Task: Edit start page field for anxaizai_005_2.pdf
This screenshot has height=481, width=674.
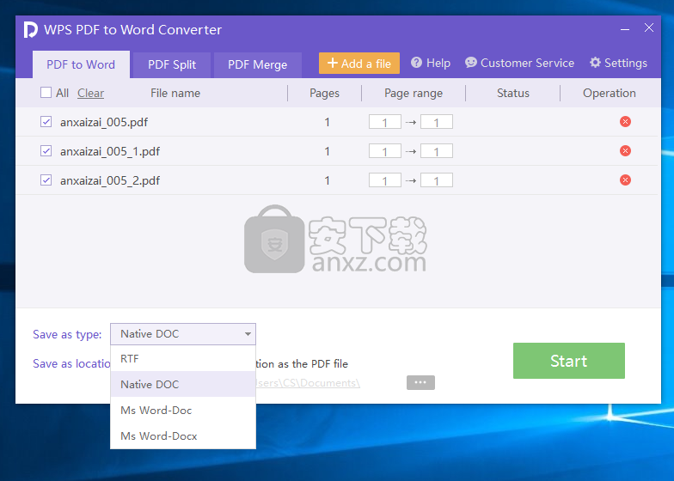Action: pyautogui.click(x=385, y=180)
